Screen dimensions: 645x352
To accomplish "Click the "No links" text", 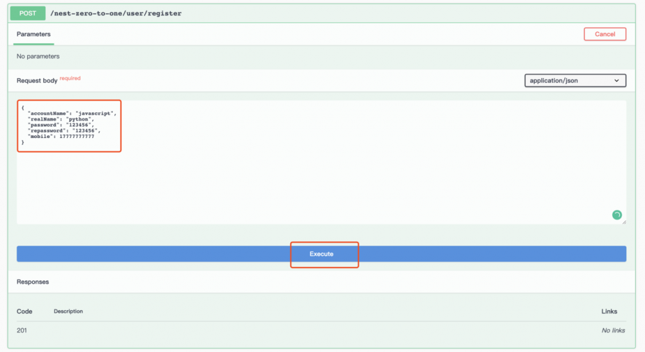I will (x=613, y=330).
